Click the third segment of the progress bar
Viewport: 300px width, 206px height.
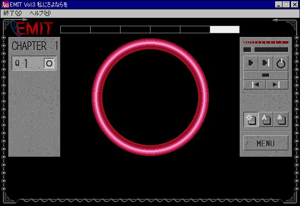point(135,29)
